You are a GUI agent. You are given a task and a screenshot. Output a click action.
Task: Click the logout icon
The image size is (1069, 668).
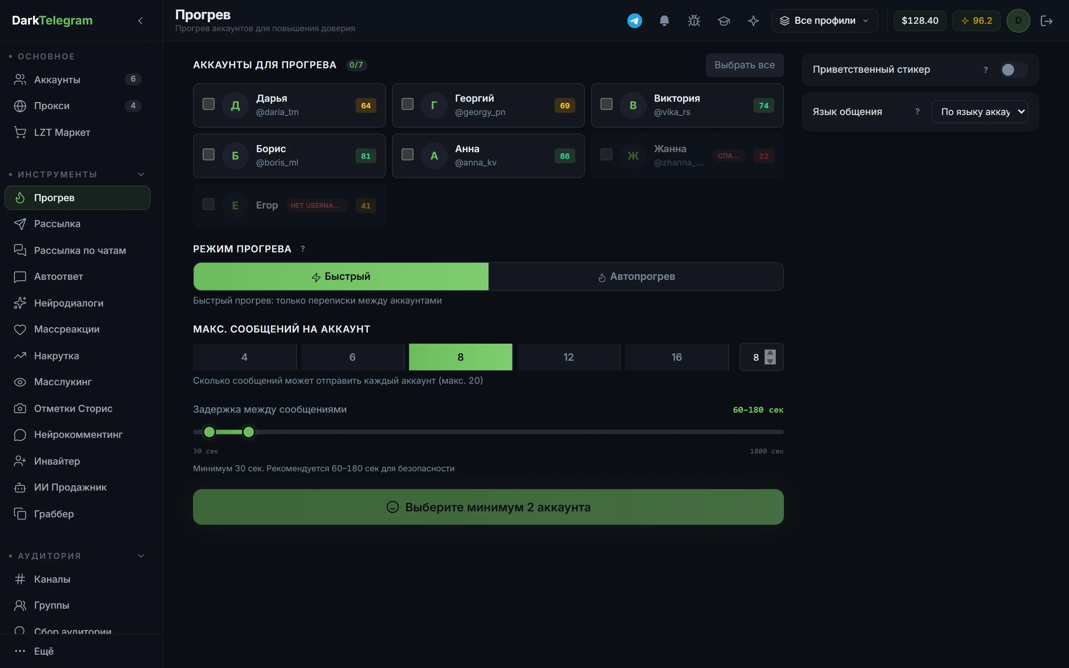1046,21
